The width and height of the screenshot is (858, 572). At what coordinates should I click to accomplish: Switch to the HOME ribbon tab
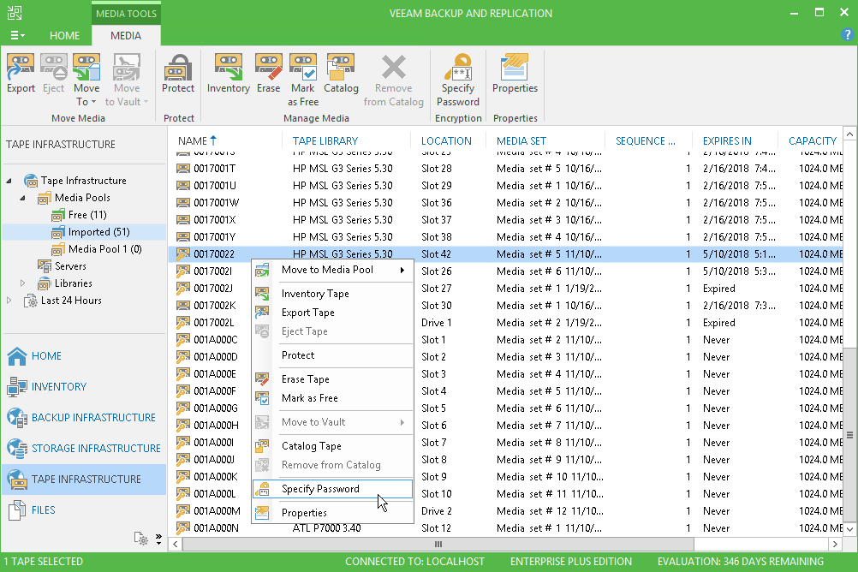[x=65, y=36]
